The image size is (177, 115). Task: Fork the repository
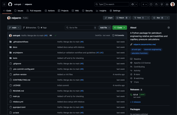click(139, 18)
